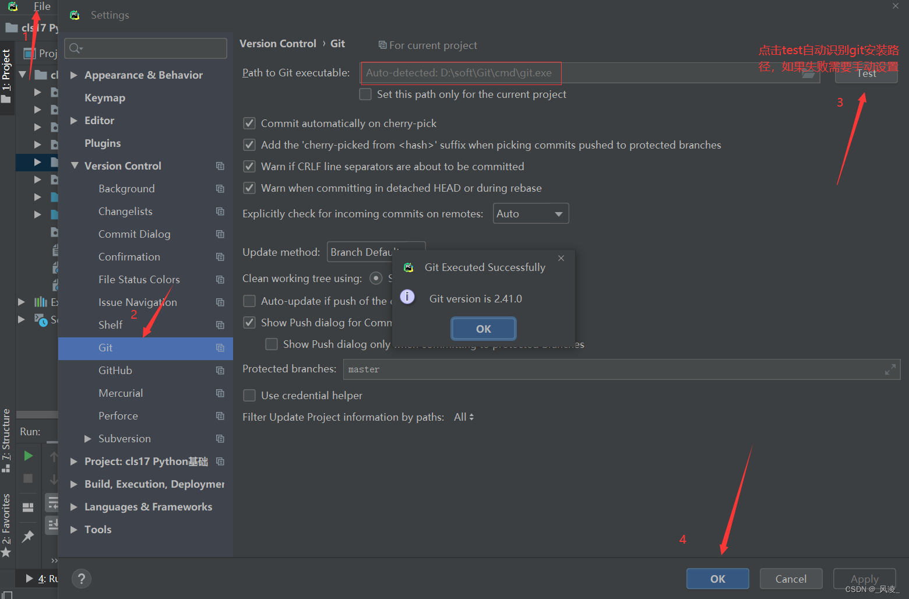Open Settings help question mark icon
The height and width of the screenshot is (599, 909).
[82, 579]
